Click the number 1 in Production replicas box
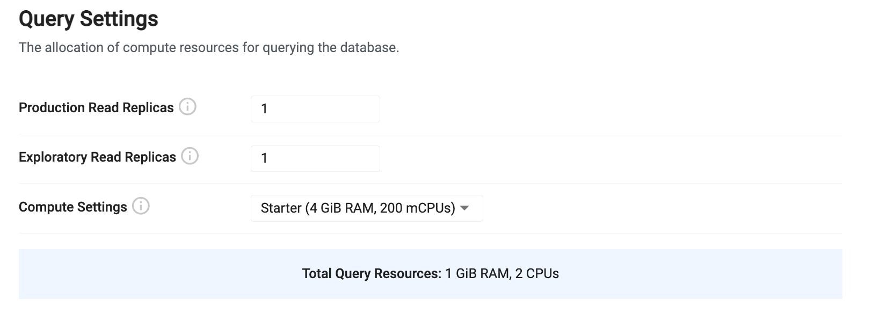Image resolution: width=872 pixels, height=320 pixels. point(264,109)
